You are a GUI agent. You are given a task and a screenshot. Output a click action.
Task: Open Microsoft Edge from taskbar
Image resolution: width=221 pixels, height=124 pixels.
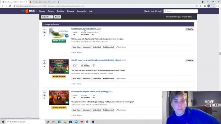click(59, 122)
